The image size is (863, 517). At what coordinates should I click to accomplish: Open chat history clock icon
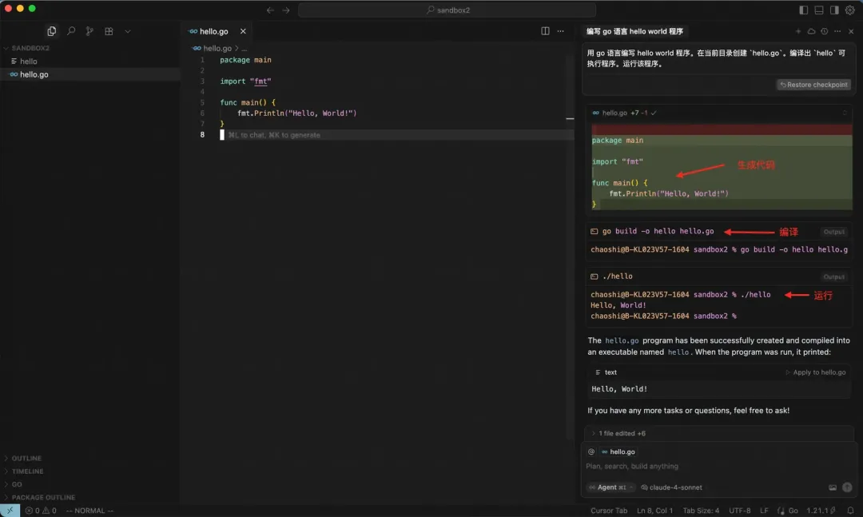click(824, 31)
